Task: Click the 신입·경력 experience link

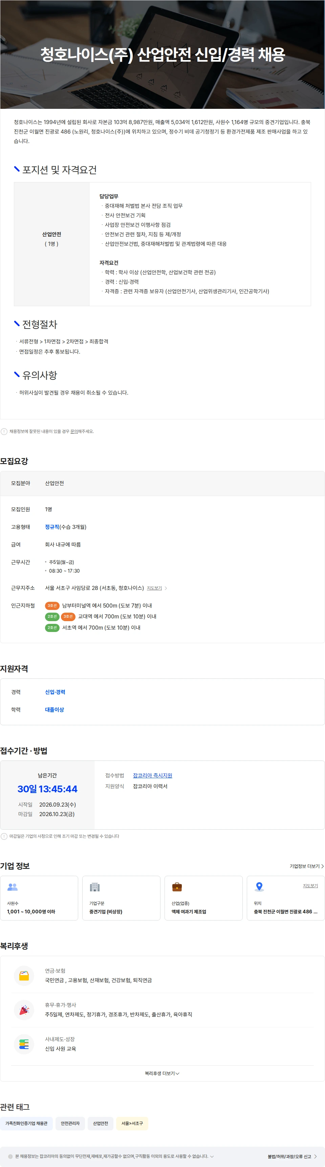Action: tap(55, 692)
